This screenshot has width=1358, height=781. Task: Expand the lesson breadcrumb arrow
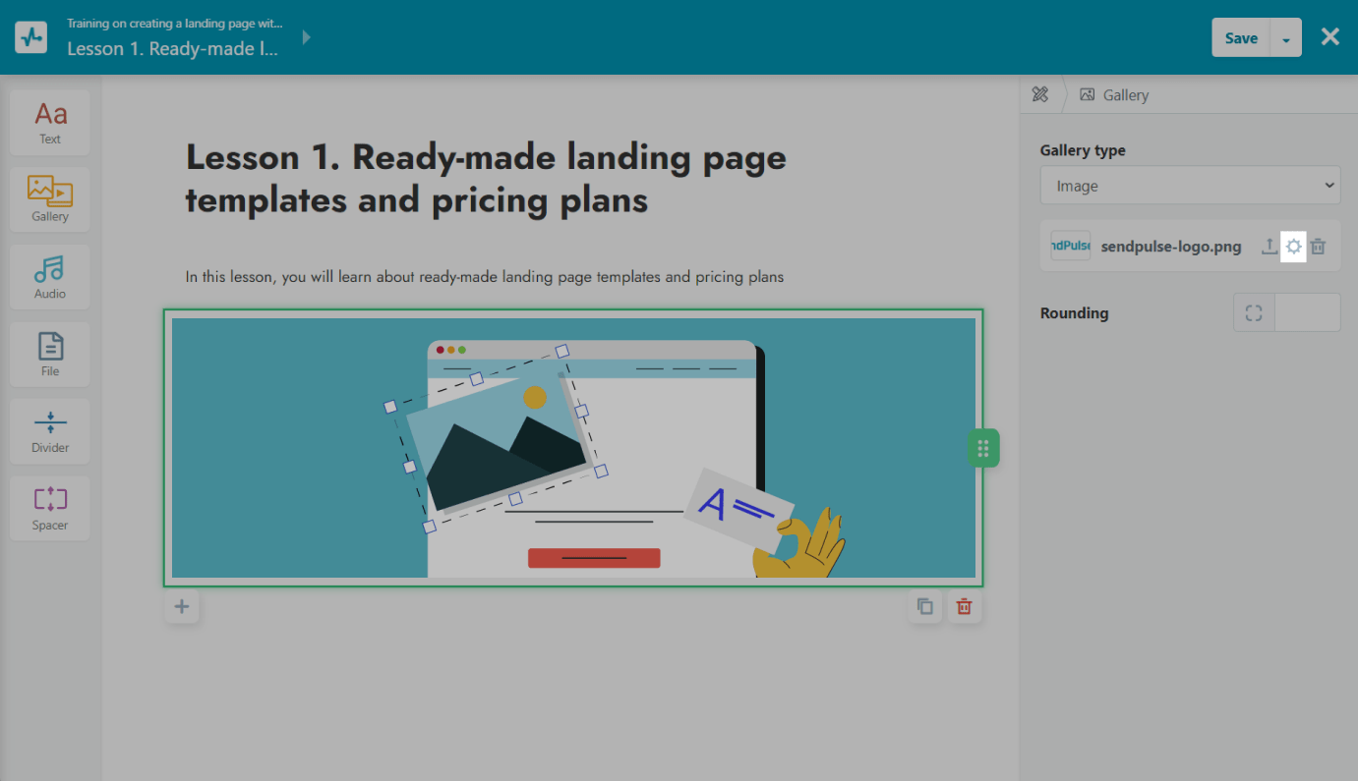pos(307,37)
